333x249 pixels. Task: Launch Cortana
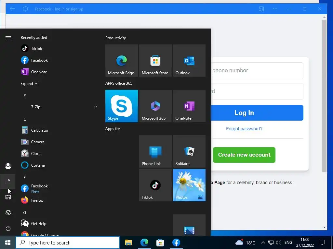[x=59, y=165]
